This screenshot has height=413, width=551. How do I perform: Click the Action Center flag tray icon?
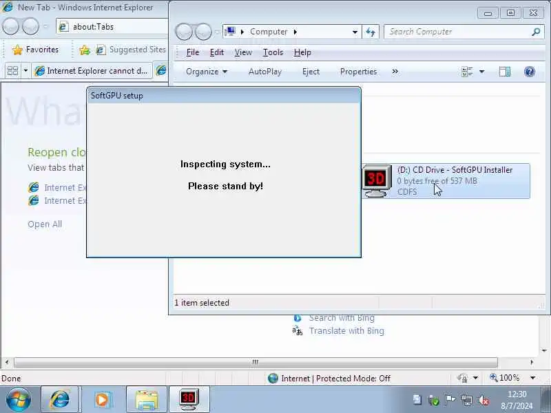pyautogui.click(x=450, y=400)
